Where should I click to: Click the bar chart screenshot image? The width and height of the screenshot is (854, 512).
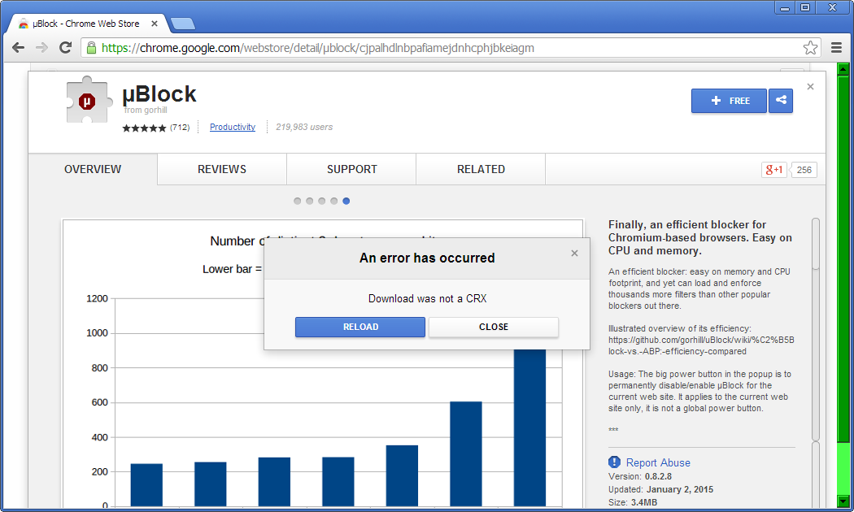coord(322,363)
